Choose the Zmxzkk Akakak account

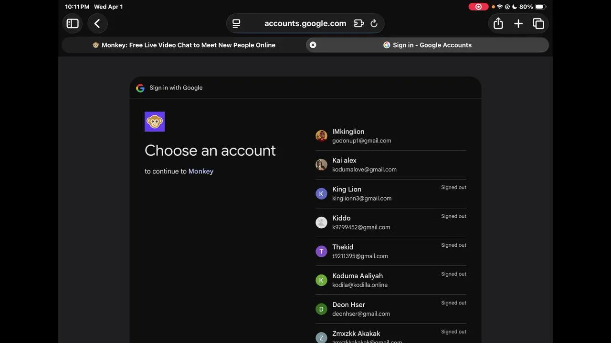[391, 333]
